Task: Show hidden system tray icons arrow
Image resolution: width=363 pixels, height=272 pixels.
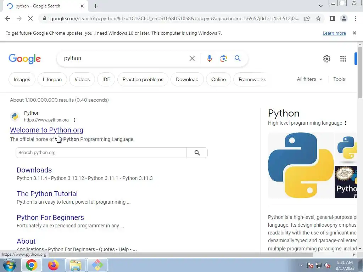Action: 301,265
